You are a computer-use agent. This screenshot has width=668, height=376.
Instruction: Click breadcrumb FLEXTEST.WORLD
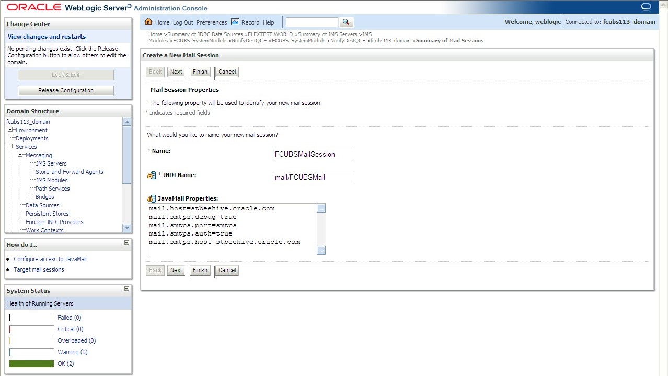[270, 34]
